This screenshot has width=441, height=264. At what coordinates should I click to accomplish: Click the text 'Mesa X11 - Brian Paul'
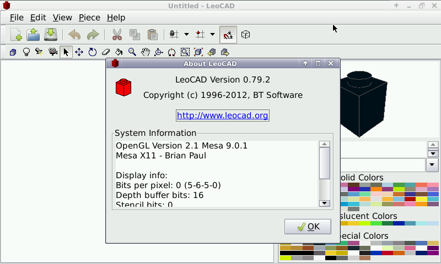pyautogui.click(x=161, y=156)
